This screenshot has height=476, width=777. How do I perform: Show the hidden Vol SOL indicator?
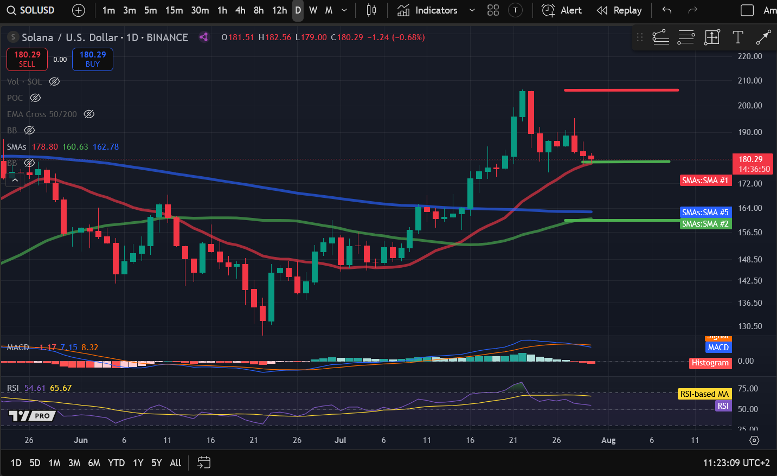click(x=54, y=82)
